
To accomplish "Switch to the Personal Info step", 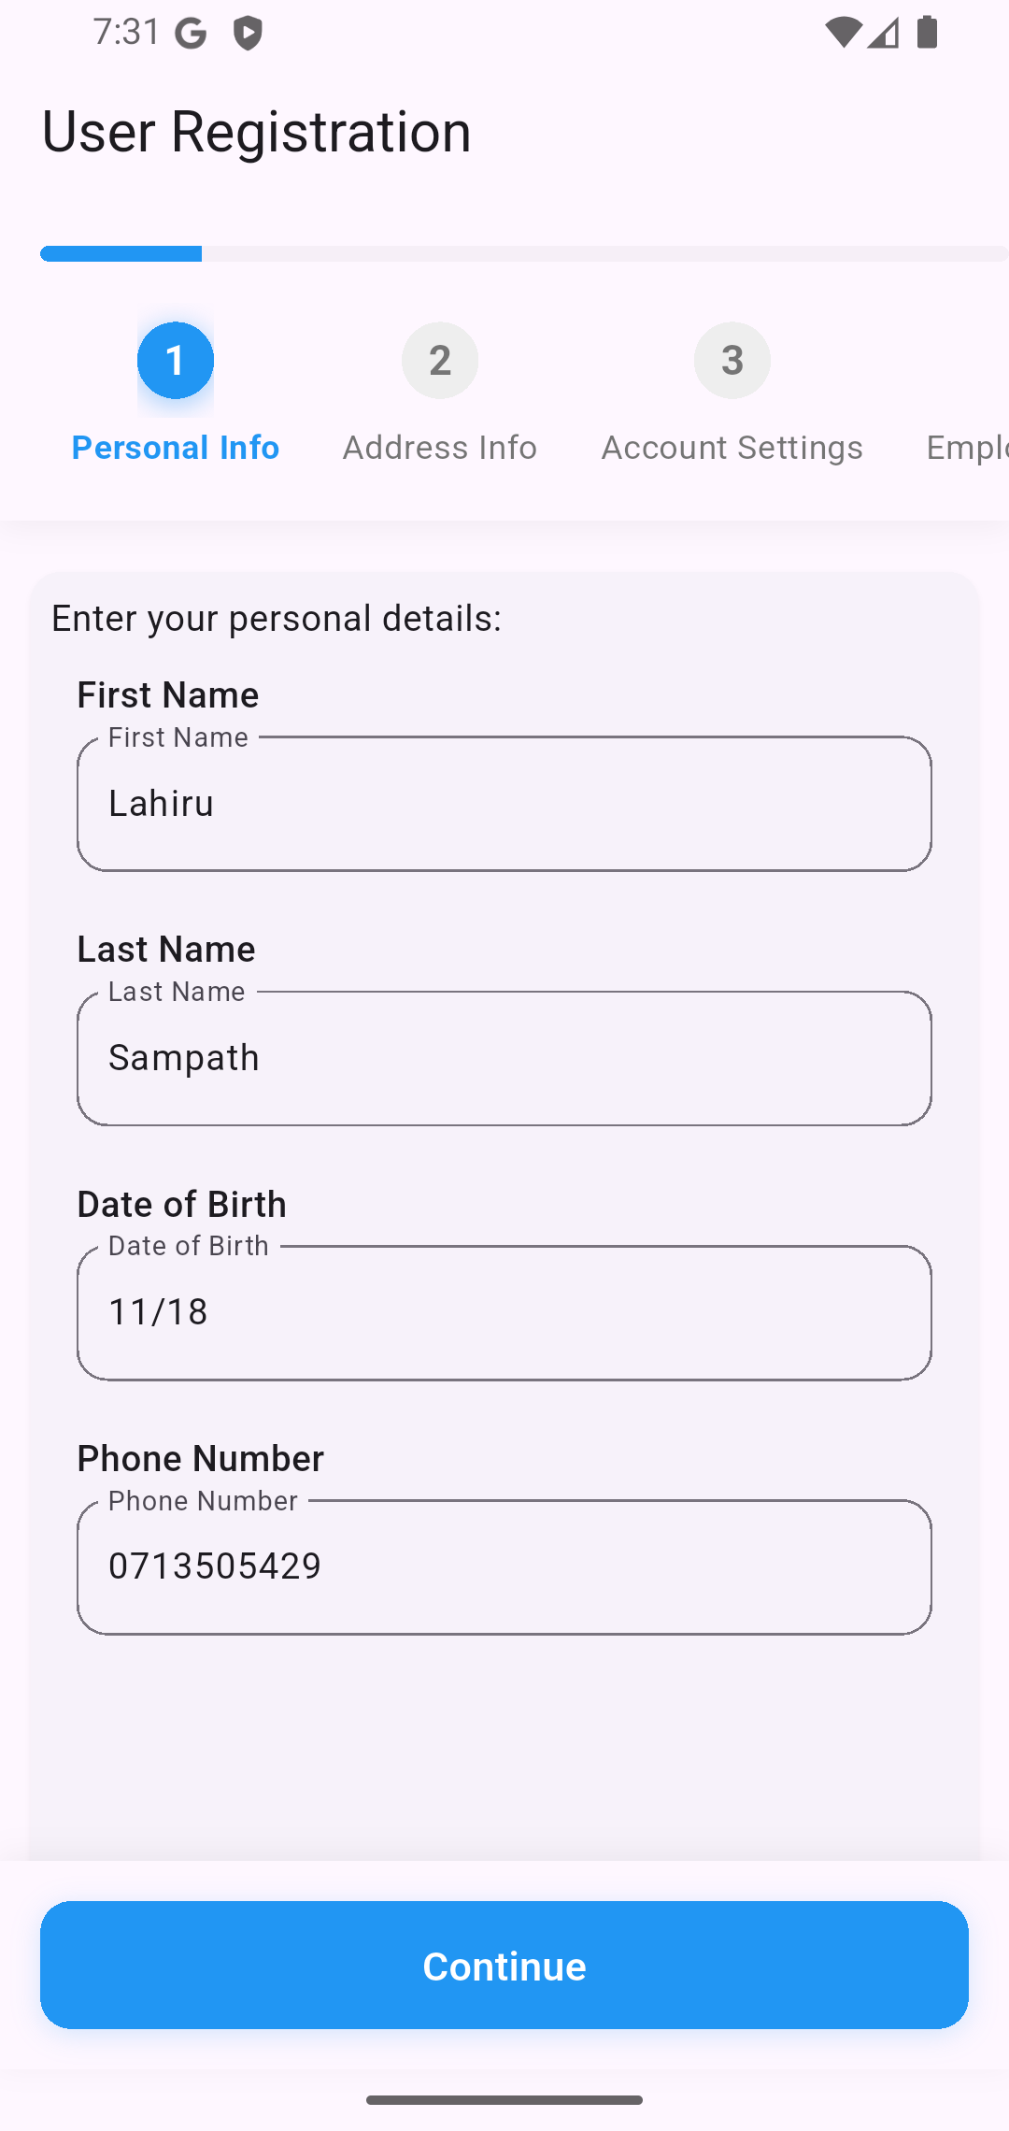I will (176, 448).
